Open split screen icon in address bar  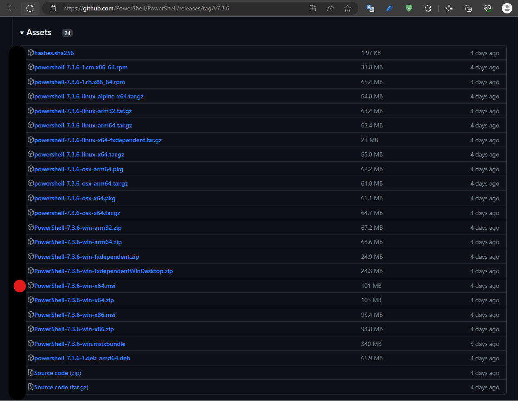[312, 8]
